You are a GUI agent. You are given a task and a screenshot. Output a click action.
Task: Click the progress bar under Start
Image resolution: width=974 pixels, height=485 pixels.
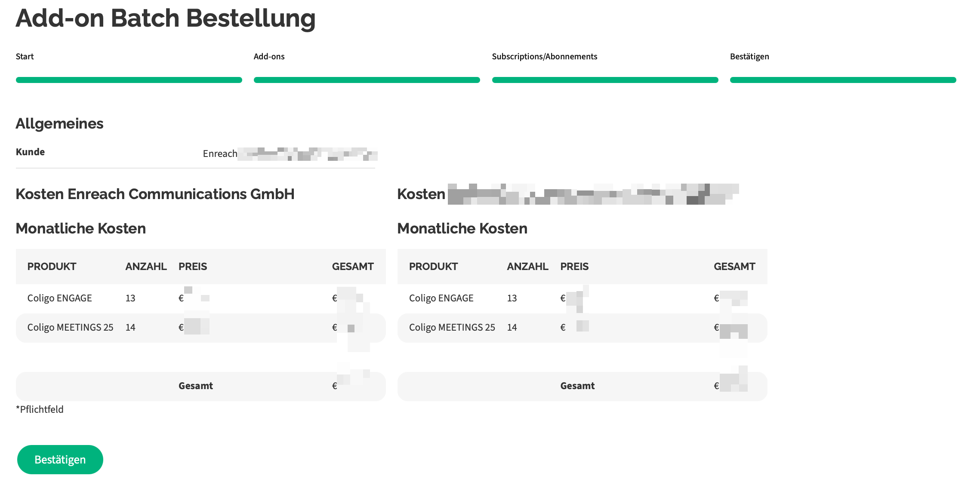tap(129, 80)
